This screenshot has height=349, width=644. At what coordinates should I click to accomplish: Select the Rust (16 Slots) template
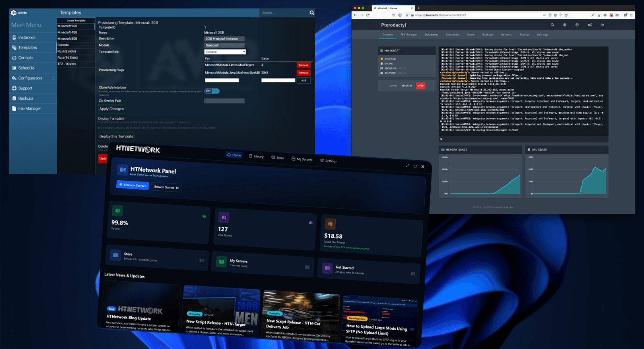click(x=76, y=57)
